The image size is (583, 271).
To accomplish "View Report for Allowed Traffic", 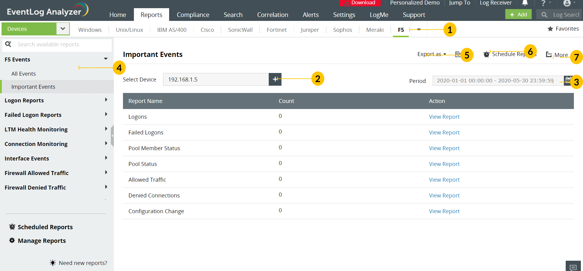I will 444,180.
